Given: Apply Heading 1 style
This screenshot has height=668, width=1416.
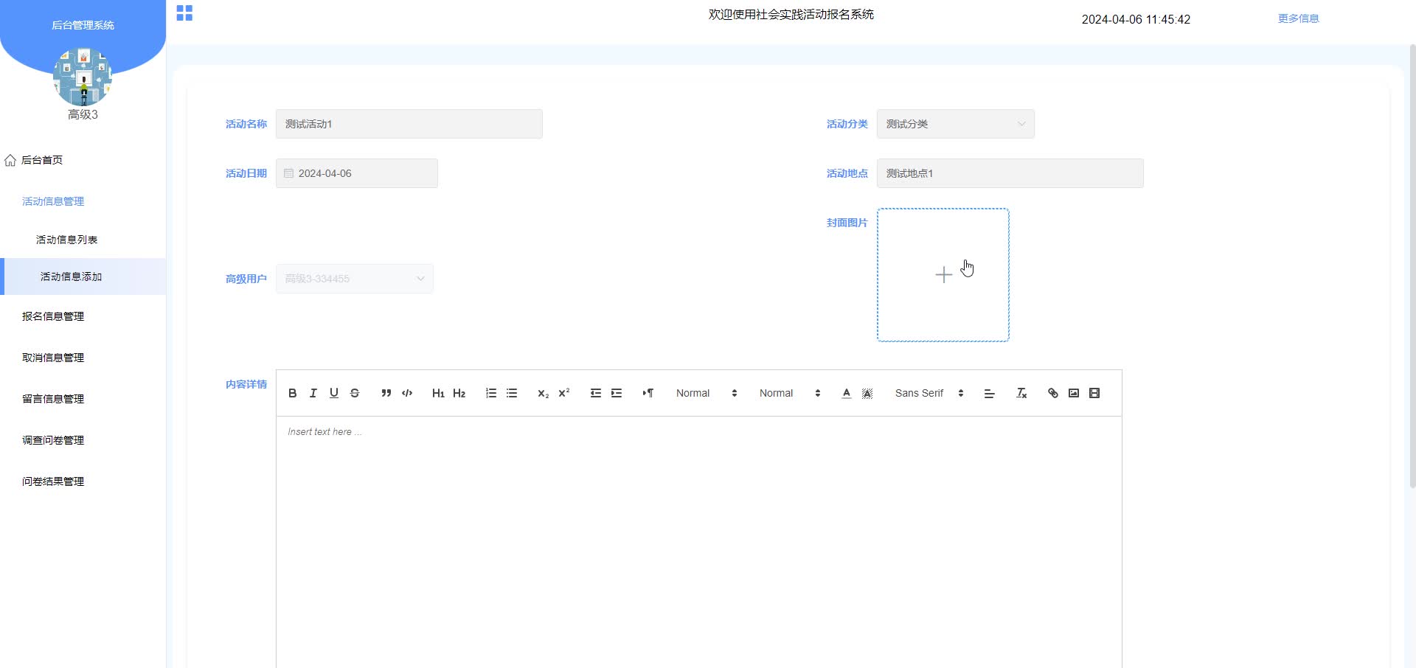Looking at the screenshot, I should coord(438,393).
